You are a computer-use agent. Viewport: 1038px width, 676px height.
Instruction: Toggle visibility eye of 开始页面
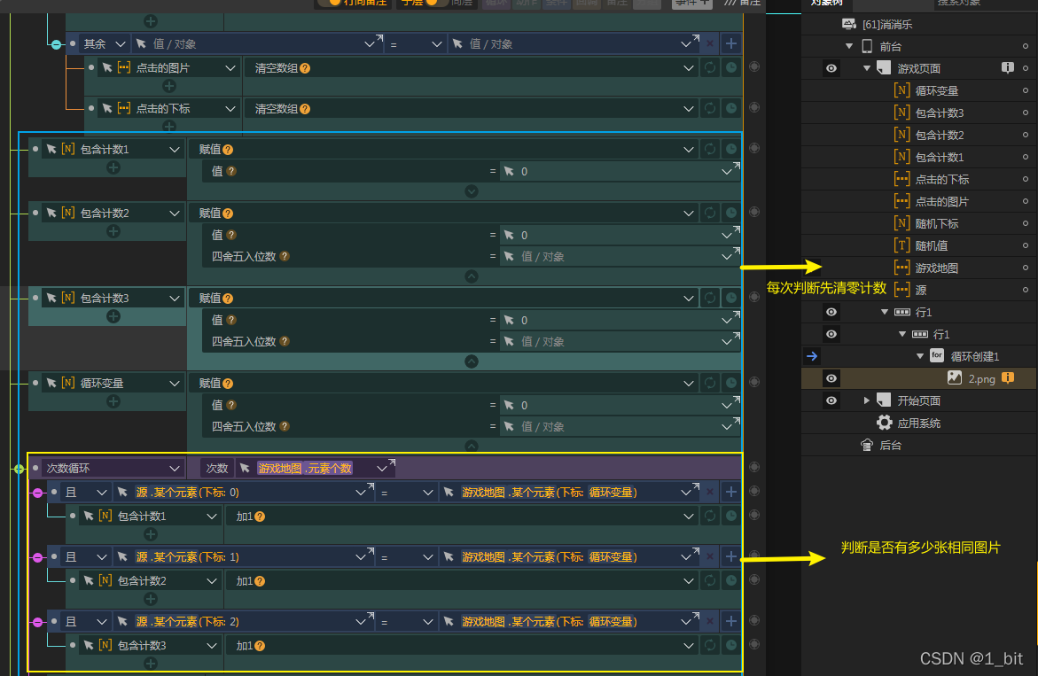pos(831,400)
